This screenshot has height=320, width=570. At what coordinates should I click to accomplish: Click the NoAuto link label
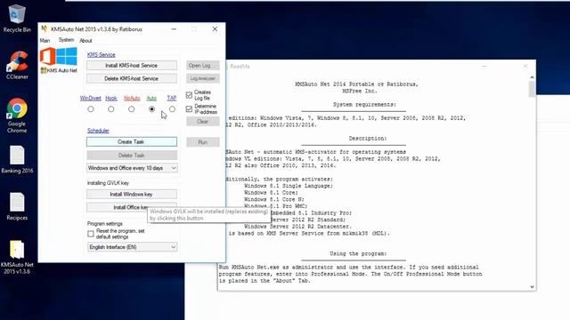[x=132, y=99]
